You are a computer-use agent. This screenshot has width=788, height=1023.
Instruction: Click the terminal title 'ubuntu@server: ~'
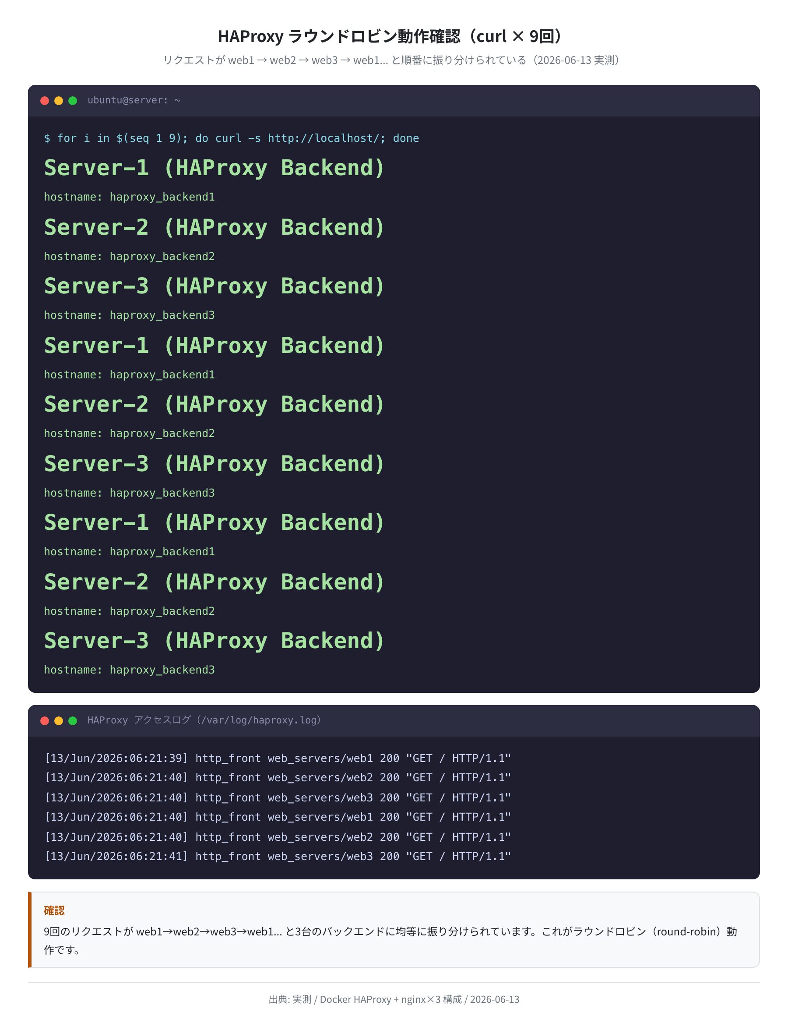134,100
